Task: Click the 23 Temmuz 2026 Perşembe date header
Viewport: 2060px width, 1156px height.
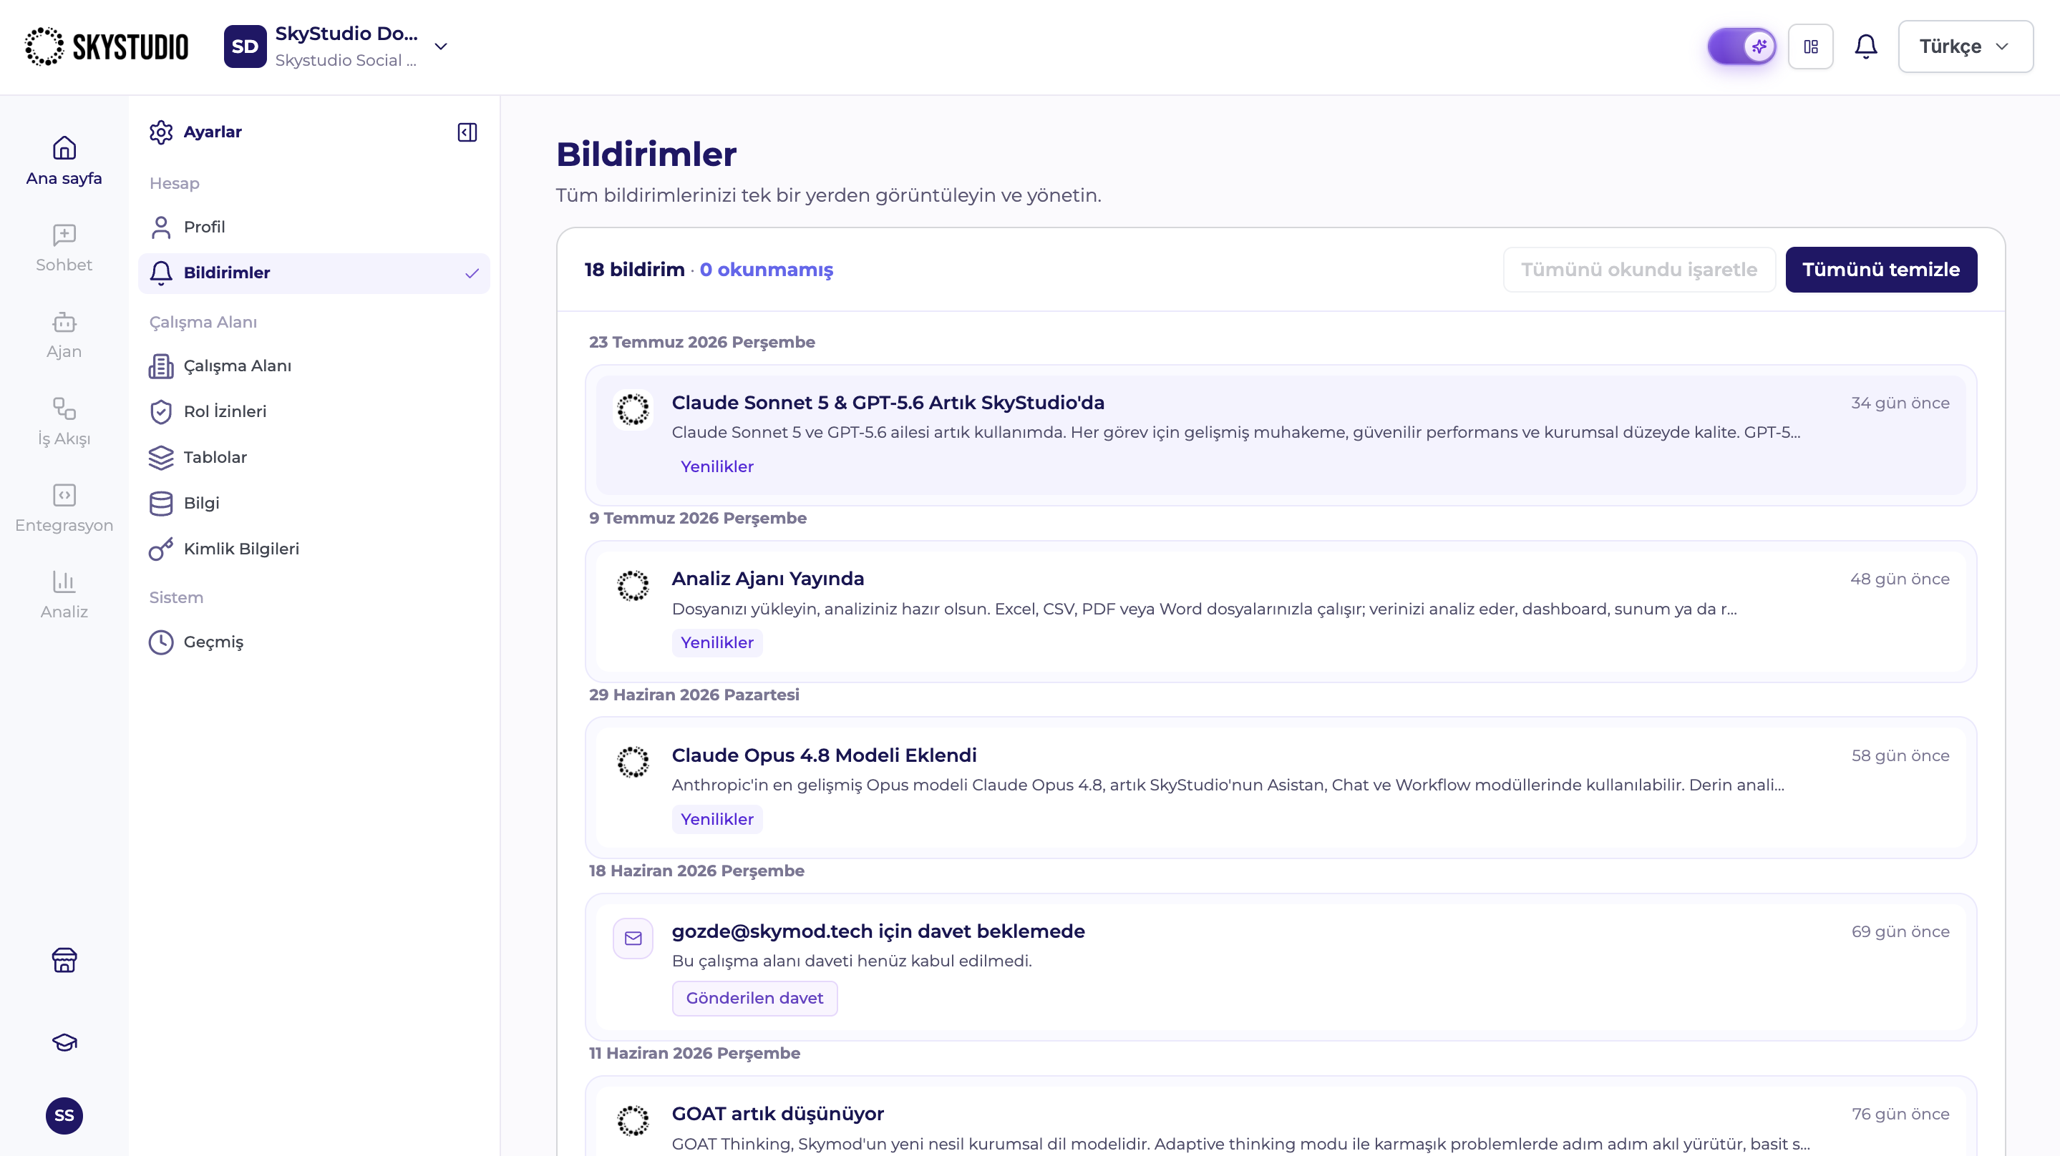Action: pyautogui.click(x=701, y=342)
